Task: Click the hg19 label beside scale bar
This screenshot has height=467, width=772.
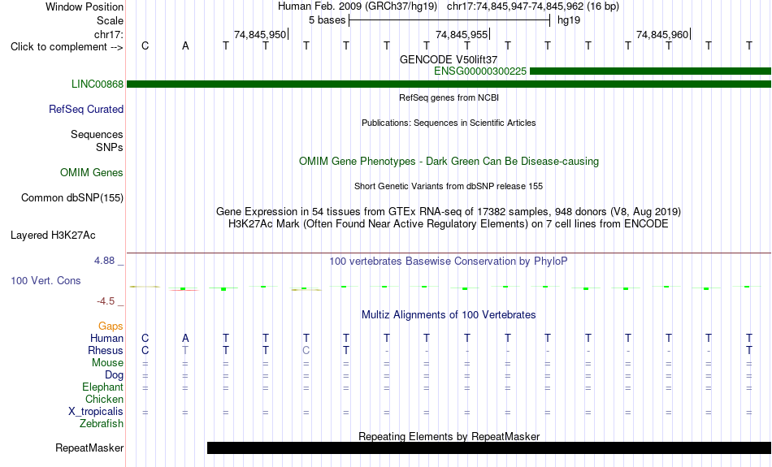Action: 569,20
